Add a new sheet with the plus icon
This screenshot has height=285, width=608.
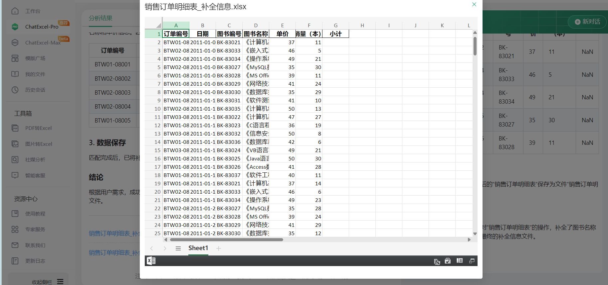pyautogui.click(x=219, y=248)
